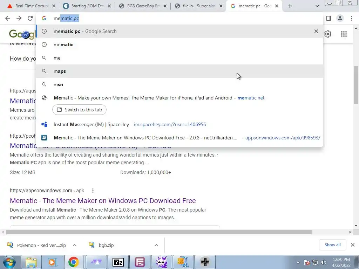Image resolution: width=359 pixels, height=269 pixels.
Task: Click 'Switch to this tab' button
Action: [79, 110]
